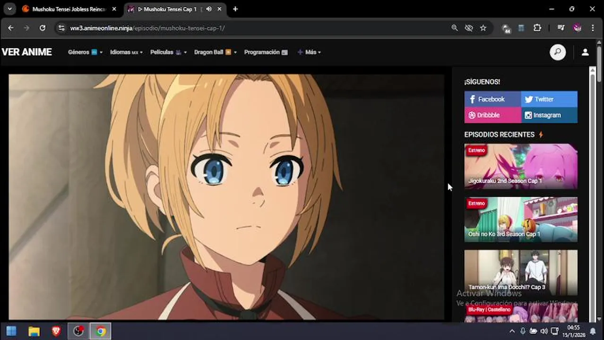Click the address bar URL field

point(255,28)
